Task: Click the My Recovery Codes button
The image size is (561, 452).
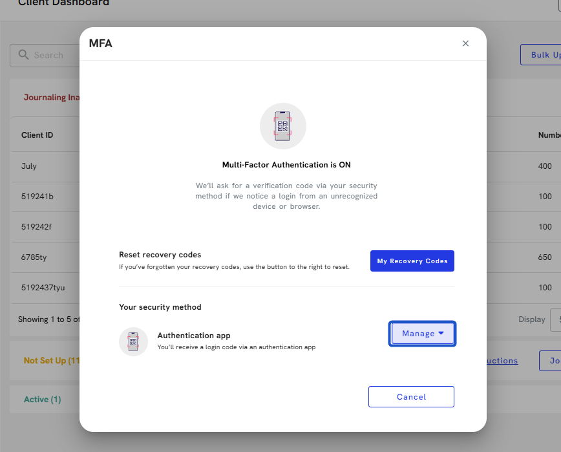Action: click(412, 261)
